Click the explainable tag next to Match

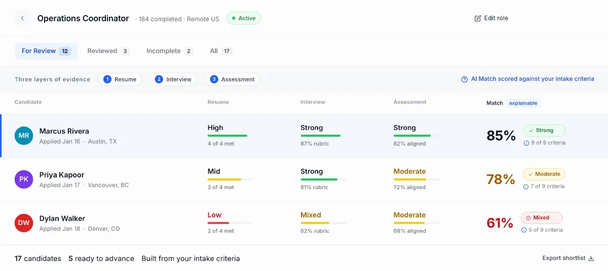(523, 103)
